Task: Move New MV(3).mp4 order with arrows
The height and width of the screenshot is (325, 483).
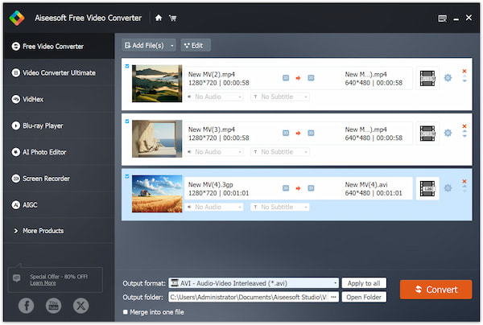Action: click(464, 134)
